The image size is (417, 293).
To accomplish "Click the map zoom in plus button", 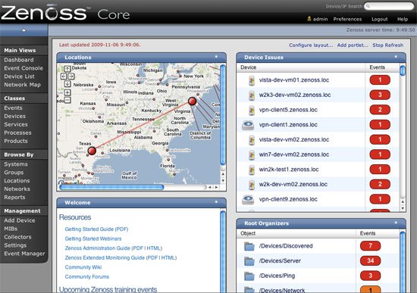I will pyautogui.click(x=67, y=92).
